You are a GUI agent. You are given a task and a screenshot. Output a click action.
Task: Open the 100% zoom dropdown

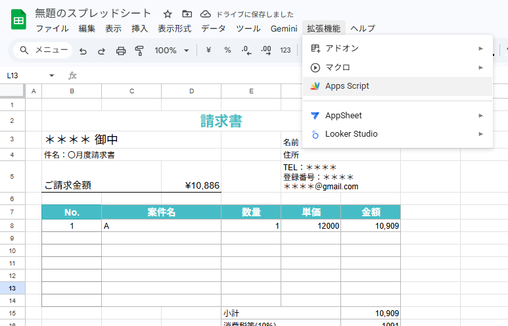click(172, 51)
